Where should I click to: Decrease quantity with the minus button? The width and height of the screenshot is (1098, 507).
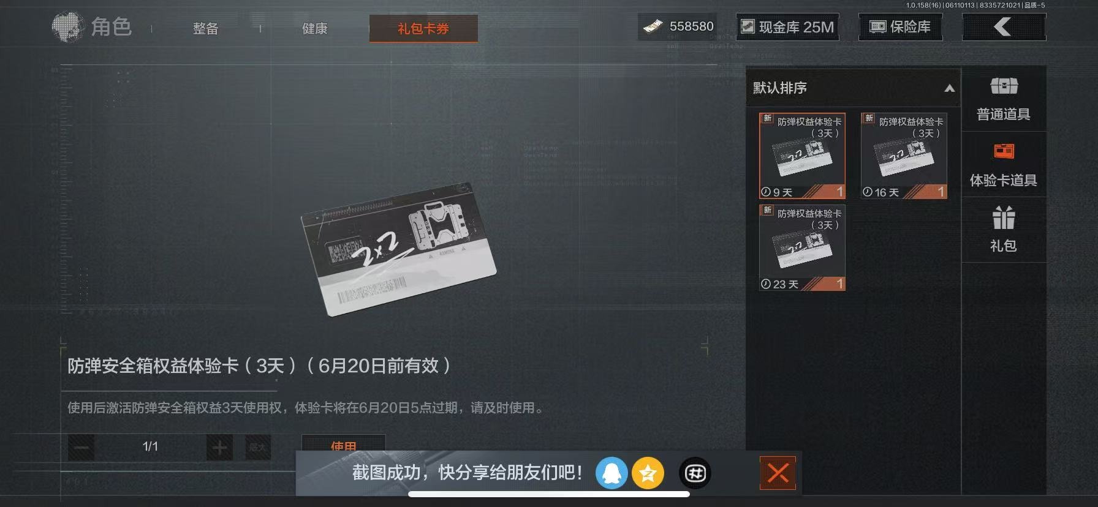pyautogui.click(x=81, y=448)
